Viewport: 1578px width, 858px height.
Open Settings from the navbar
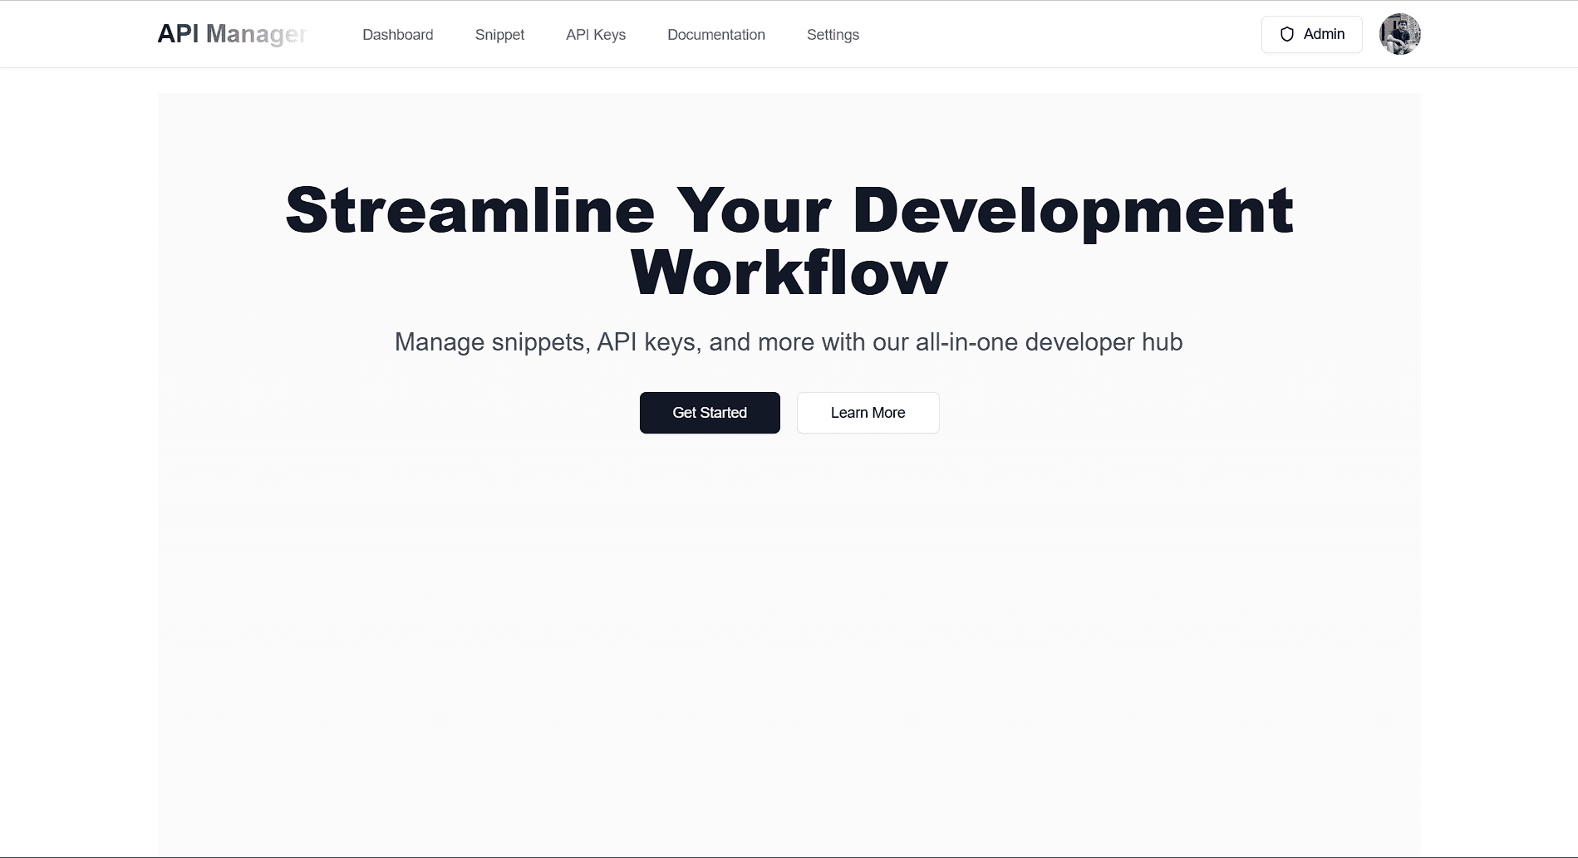point(833,35)
